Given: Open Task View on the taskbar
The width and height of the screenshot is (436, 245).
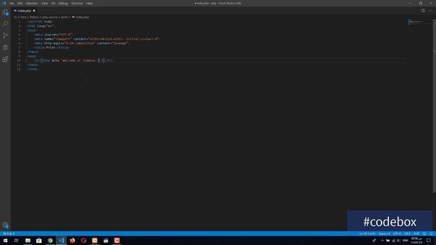Looking at the screenshot, I should click(16, 240).
